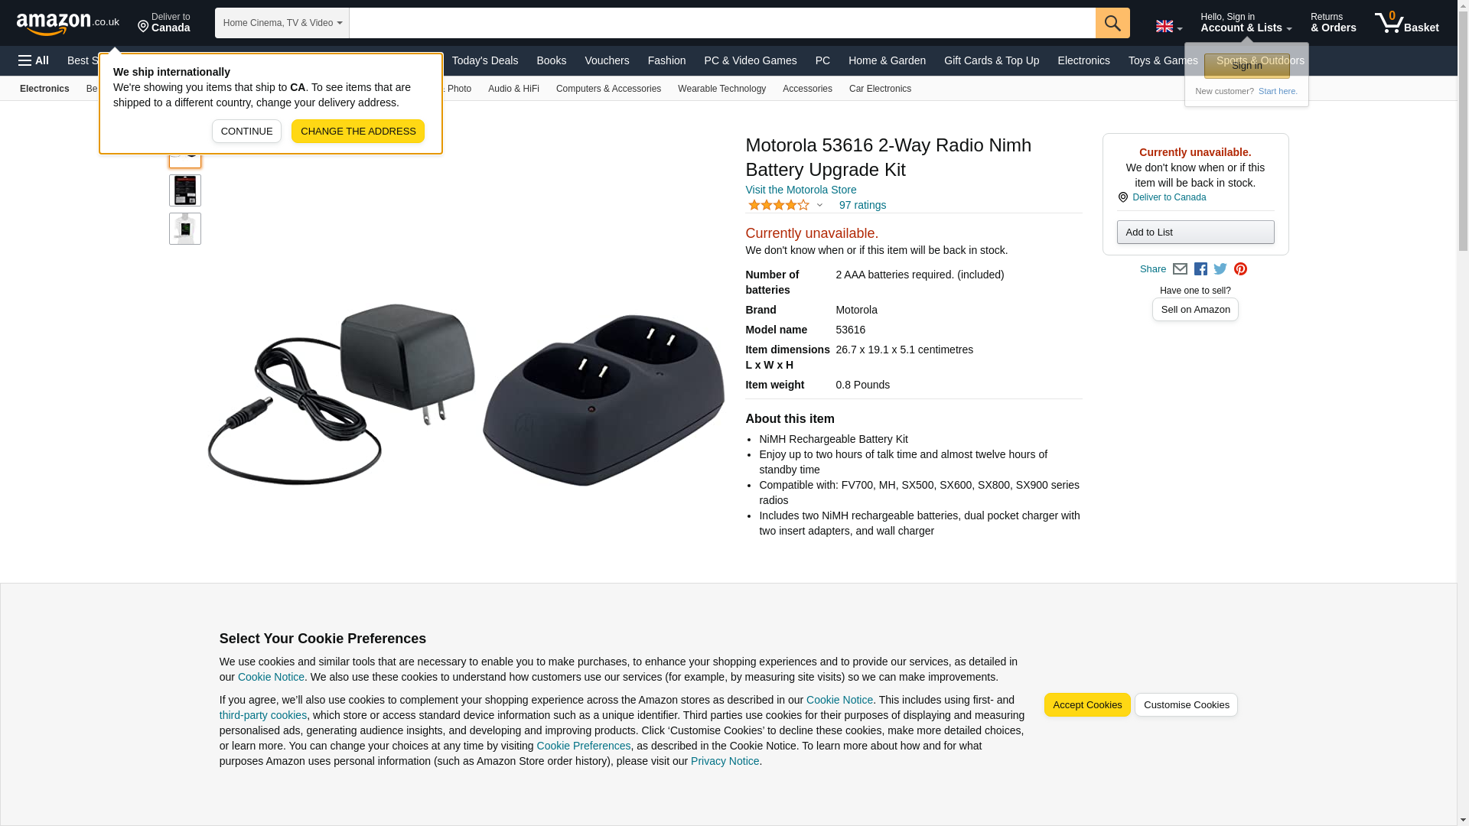Click the Add to List button

click(1195, 233)
